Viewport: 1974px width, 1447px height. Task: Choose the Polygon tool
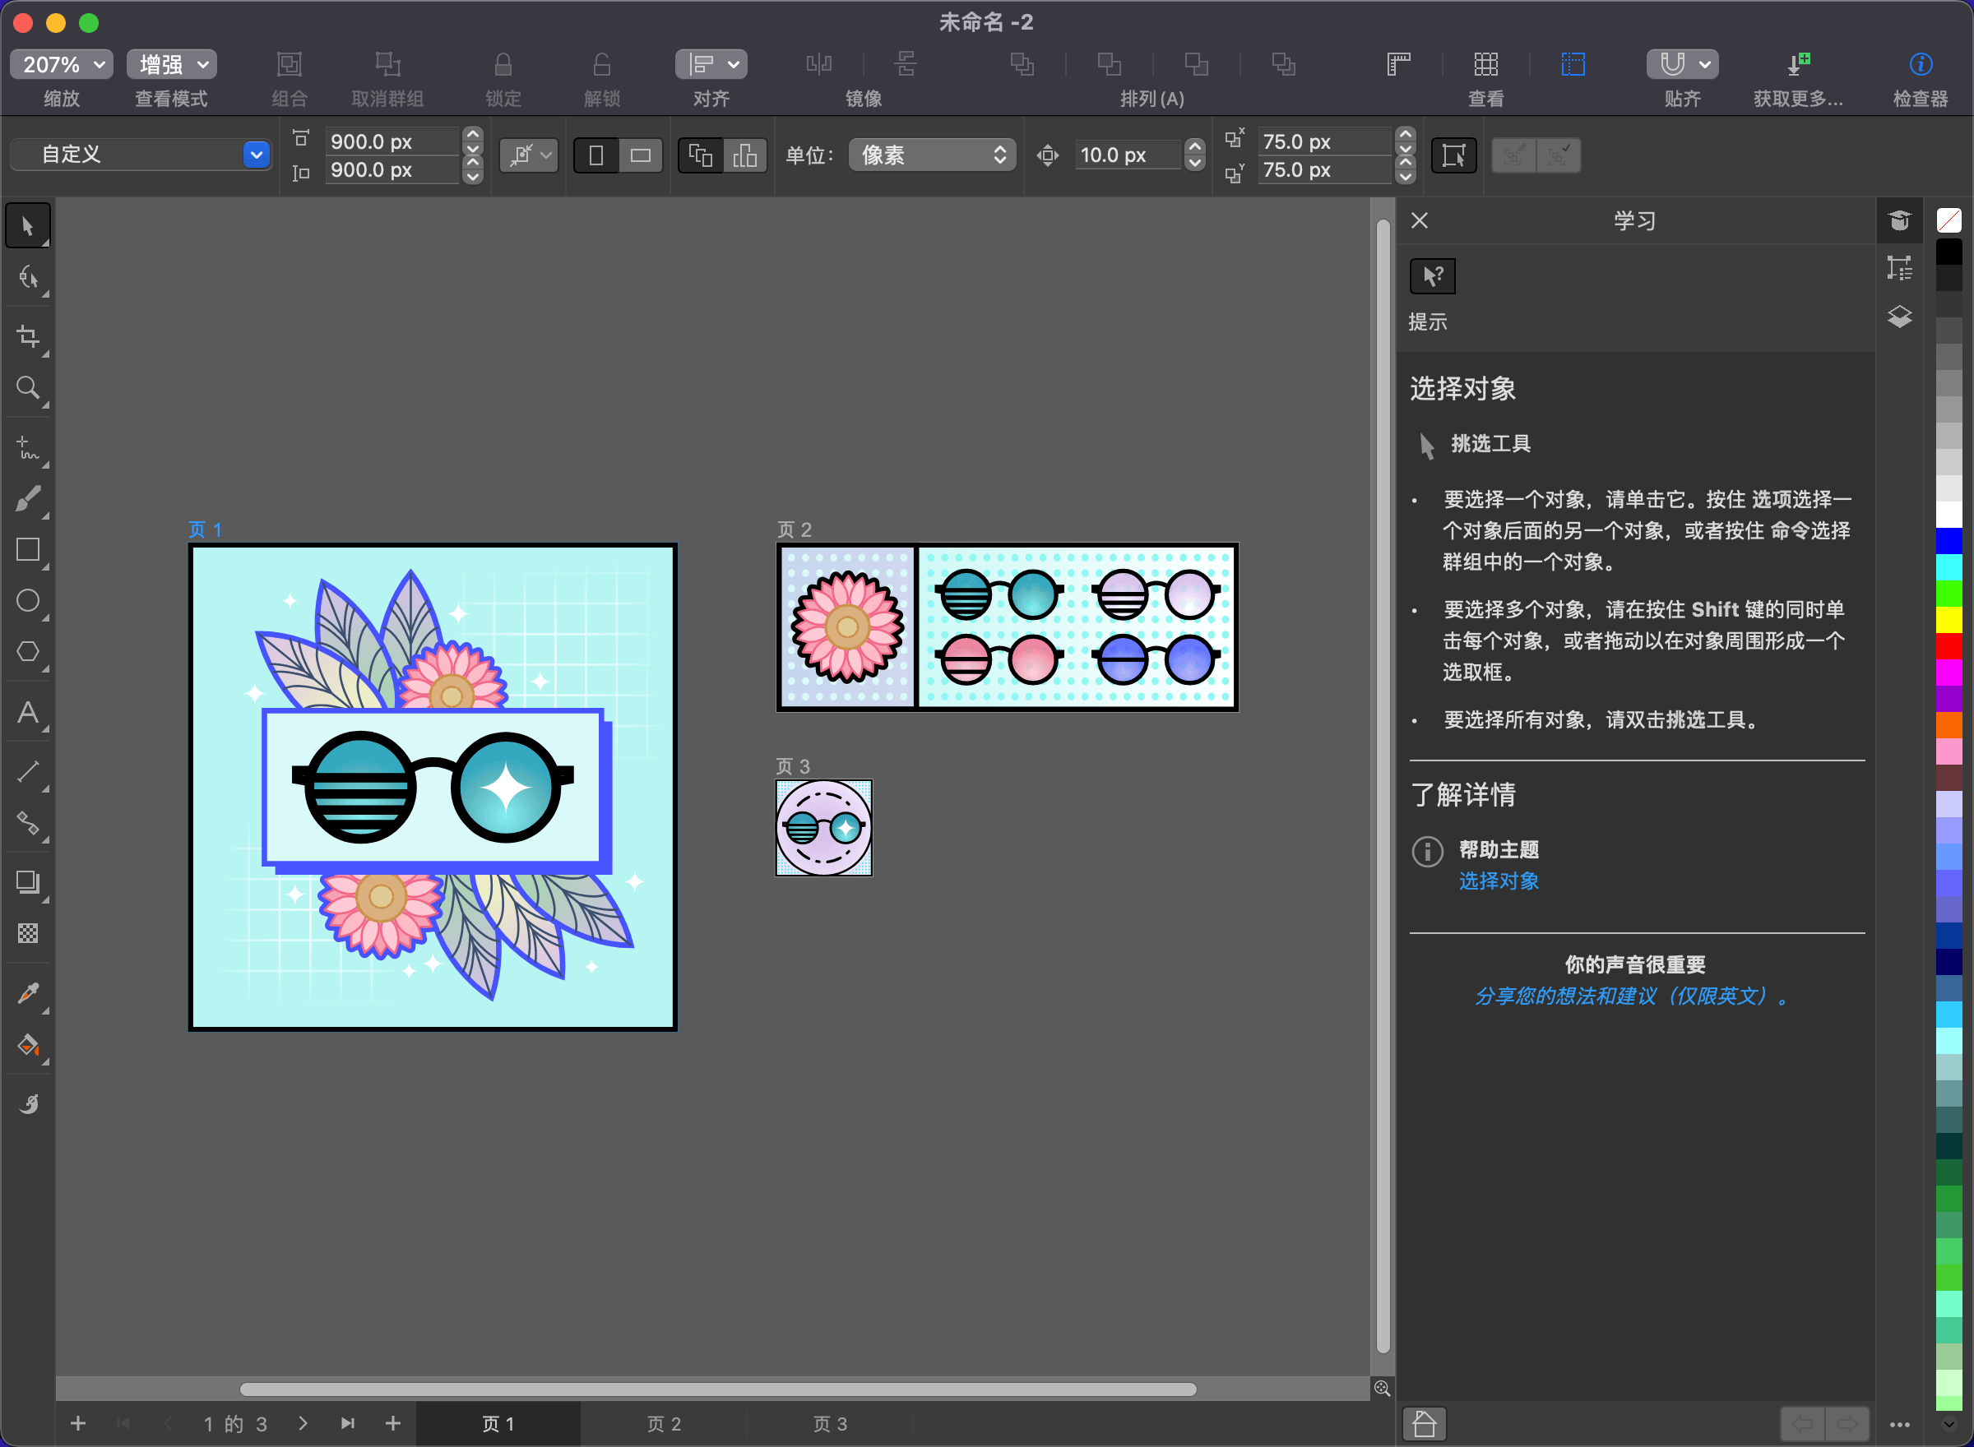pyautogui.click(x=27, y=652)
